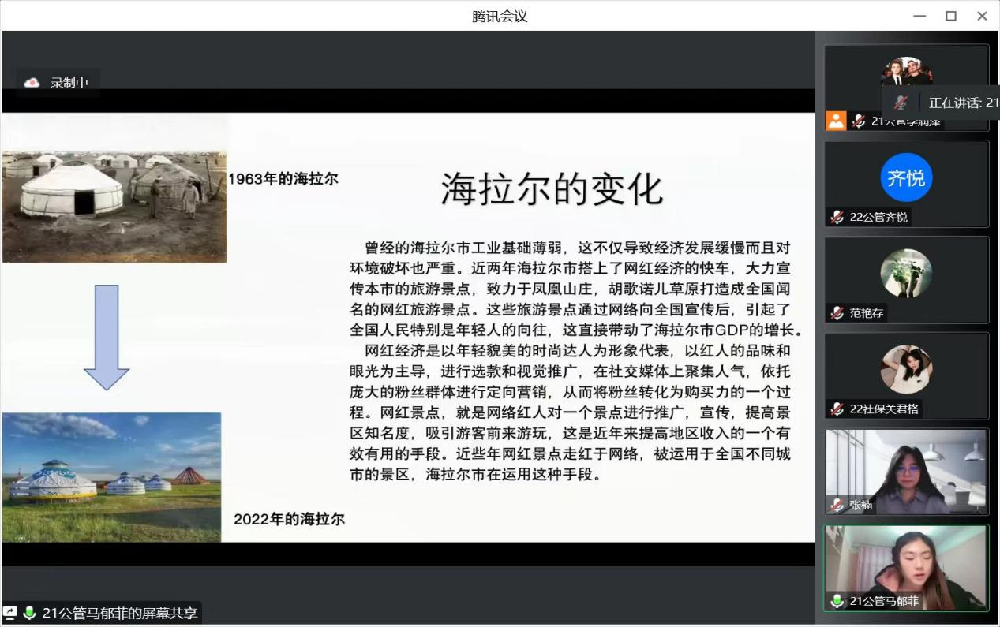1000x627 pixels.
Task: Click the 2022年的海拉尔 photo in slide
Action: [111, 476]
